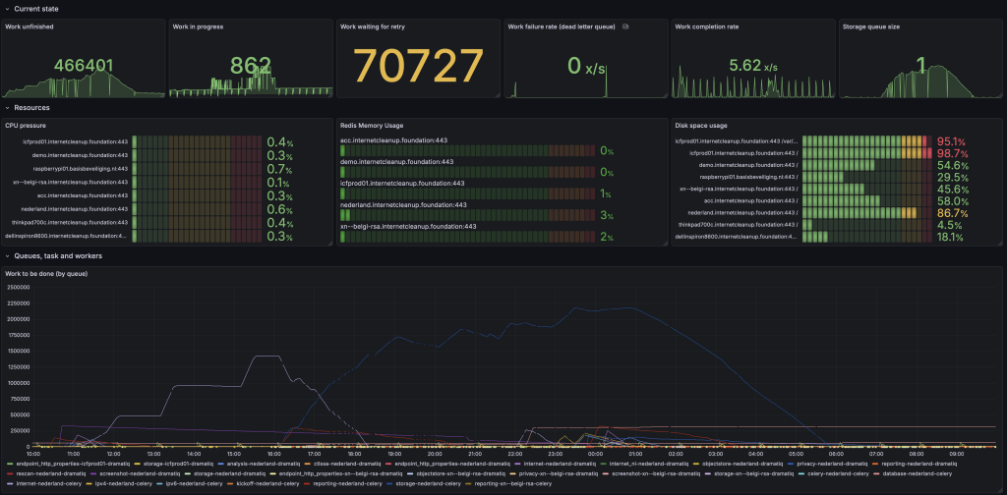
Task: Click the Storage queue size sparkline graph
Action: (920, 82)
